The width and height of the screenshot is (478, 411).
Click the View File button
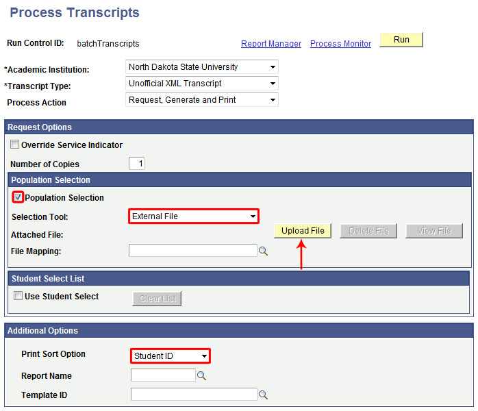[434, 231]
